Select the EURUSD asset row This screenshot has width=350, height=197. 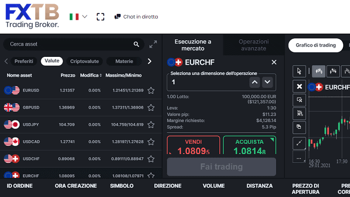81,90
